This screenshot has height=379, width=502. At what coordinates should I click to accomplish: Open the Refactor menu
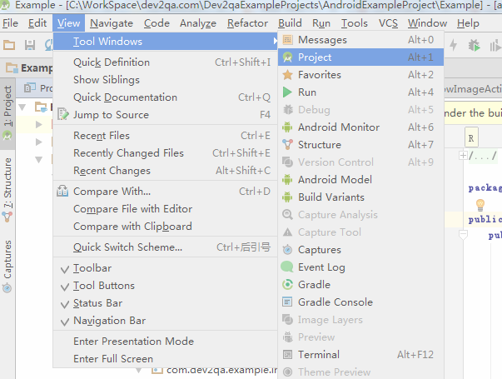pos(247,23)
